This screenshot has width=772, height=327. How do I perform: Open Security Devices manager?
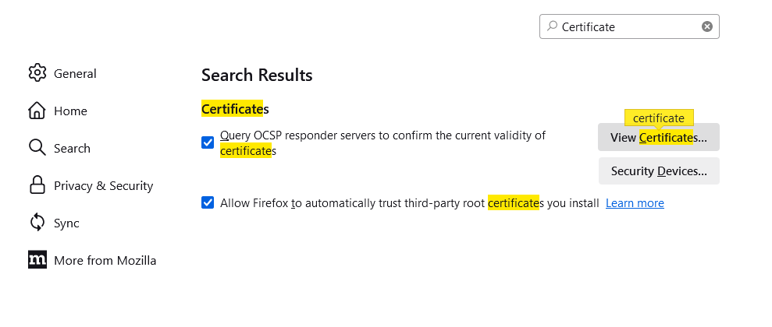(x=659, y=171)
